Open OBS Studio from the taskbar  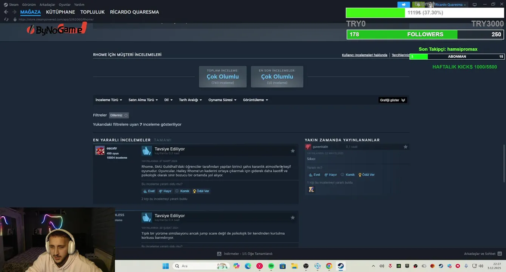tap(306, 266)
